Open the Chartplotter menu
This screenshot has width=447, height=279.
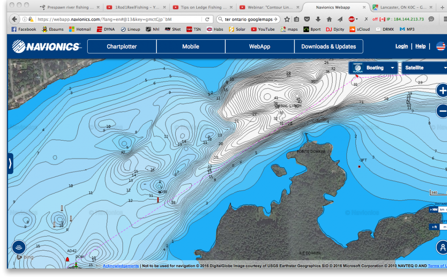122,46
